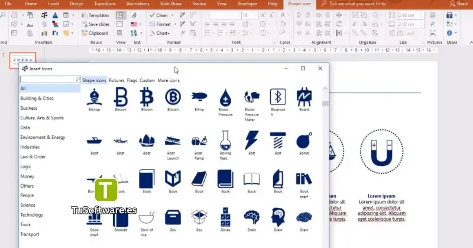Insert the Boiling flask icon

[x=225, y=141]
